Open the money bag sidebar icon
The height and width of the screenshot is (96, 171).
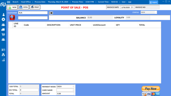tap(3, 55)
